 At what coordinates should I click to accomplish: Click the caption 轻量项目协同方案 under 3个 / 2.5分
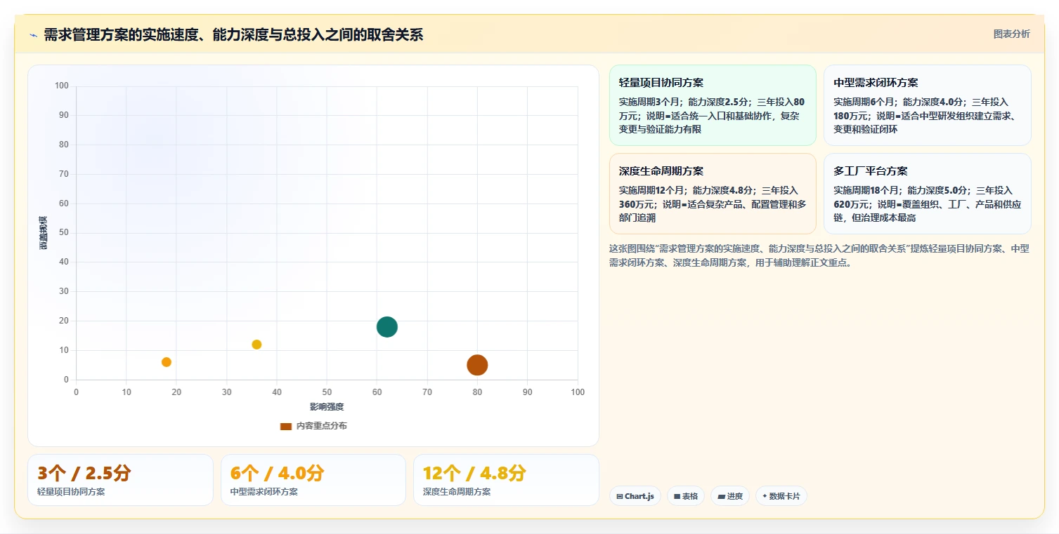tap(71, 492)
